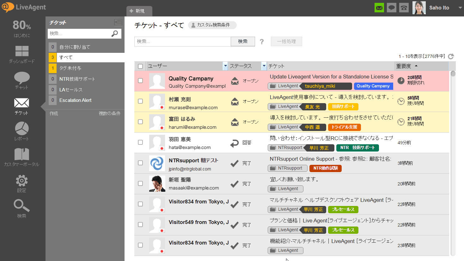Click Saho Ito's profile photo

[419, 8]
